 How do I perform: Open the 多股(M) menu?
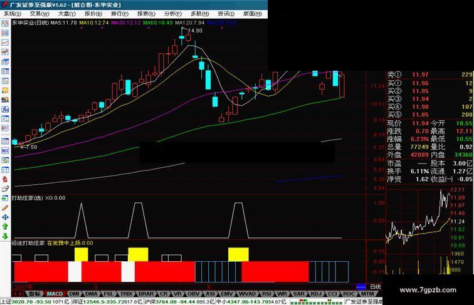[x=200, y=14]
